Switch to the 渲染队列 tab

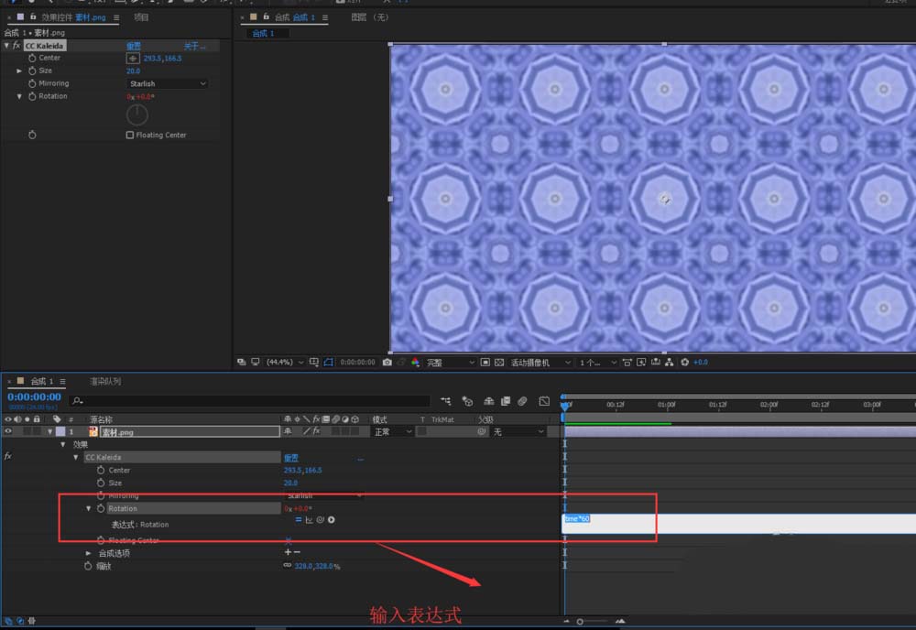pos(105,382)
